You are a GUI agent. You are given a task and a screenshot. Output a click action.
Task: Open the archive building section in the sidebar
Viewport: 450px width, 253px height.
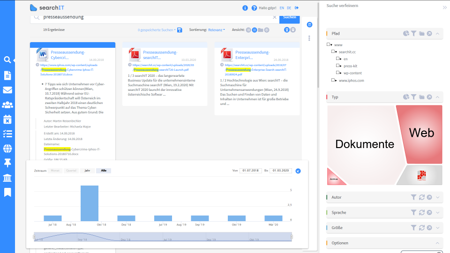(7, 178)
